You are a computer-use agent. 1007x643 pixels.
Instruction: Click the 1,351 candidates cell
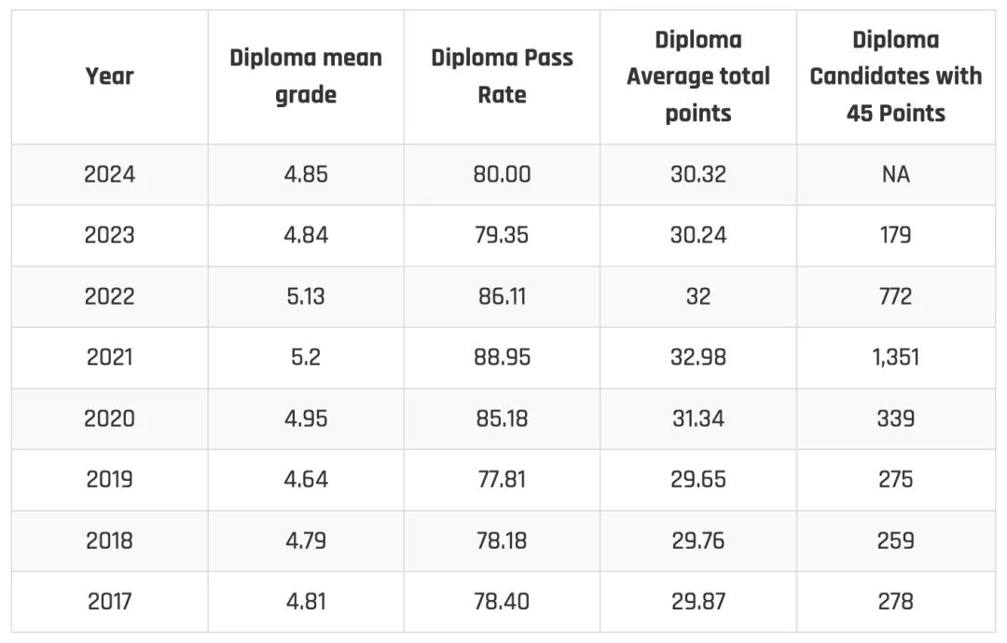click(896, 358)
